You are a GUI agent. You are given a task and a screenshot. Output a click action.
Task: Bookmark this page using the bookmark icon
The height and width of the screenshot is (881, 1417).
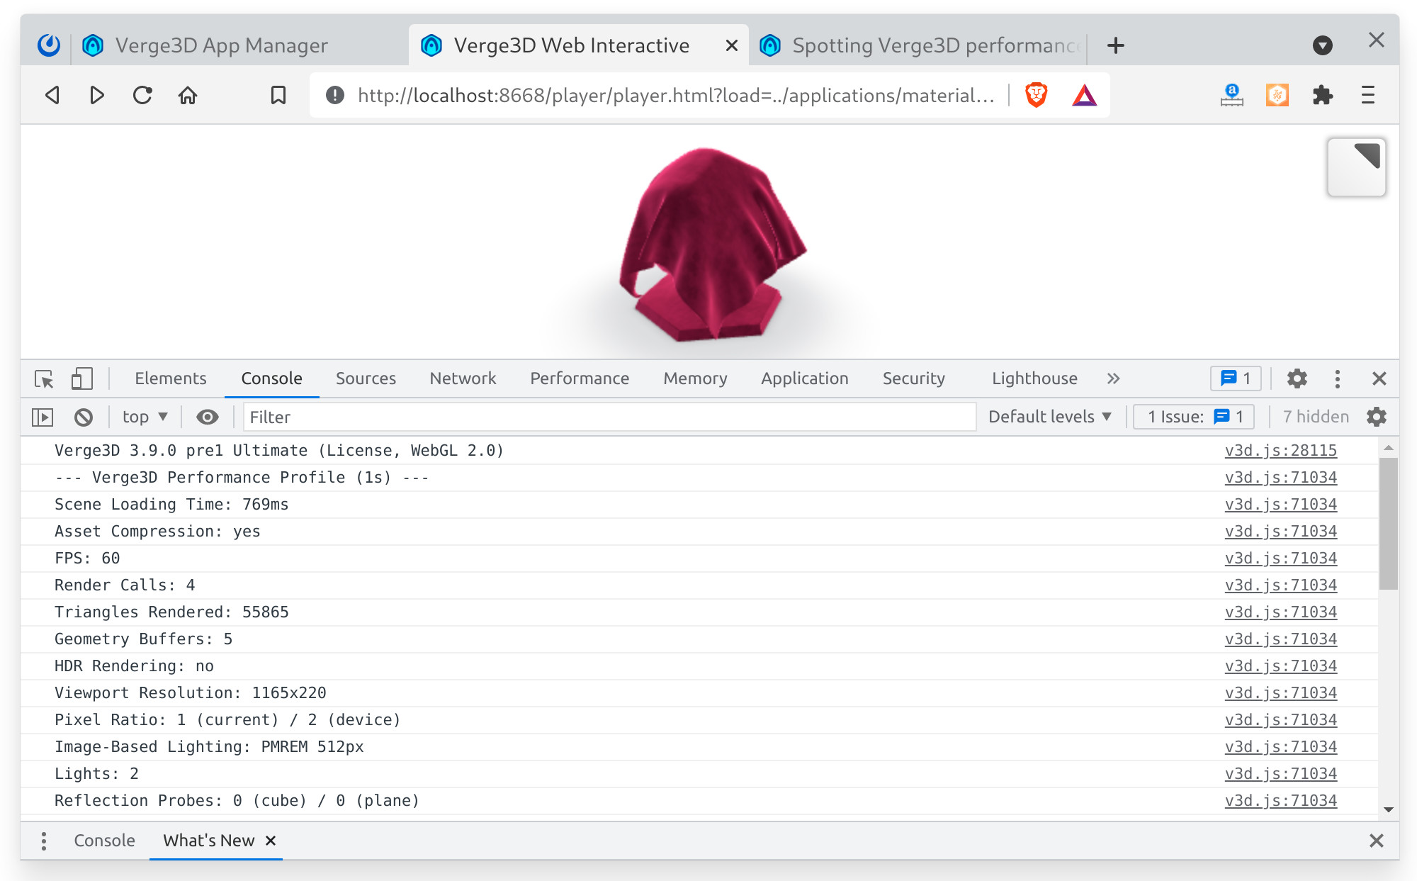pyautogui.click(x=278, y=95)
